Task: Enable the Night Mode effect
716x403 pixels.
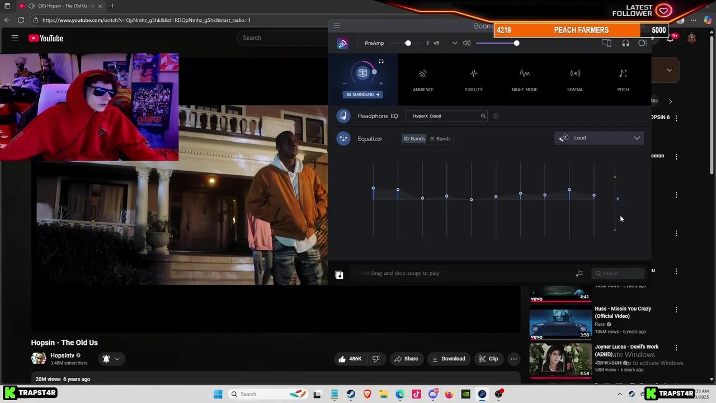Action: point(524,79)
